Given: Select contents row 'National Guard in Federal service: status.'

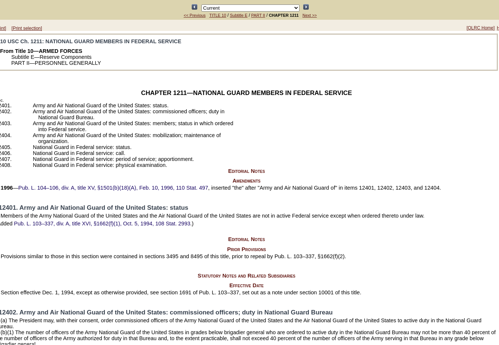Looking at the screenshot, I should [x=82, y=147].
